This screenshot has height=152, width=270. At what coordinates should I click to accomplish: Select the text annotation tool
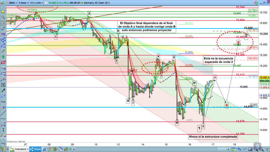[x=3, y=85]
